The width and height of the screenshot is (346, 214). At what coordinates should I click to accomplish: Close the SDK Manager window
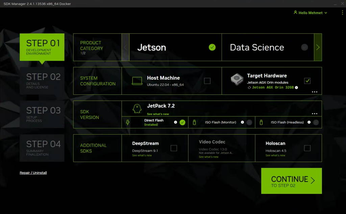click(x=342, y=3)
